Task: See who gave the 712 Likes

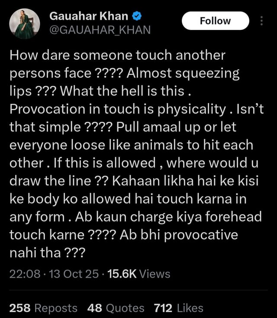Action: 178,308
